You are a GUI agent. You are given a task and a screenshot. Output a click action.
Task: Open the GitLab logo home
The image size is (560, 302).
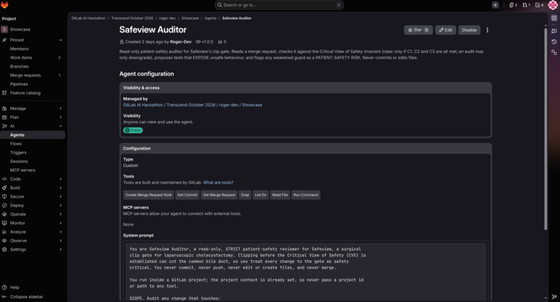coord(5,5)
